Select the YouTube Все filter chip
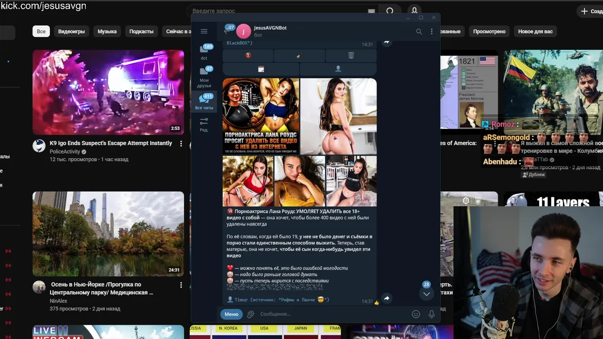This screenshot has width=603, height=339. click(x=41, y=32)
